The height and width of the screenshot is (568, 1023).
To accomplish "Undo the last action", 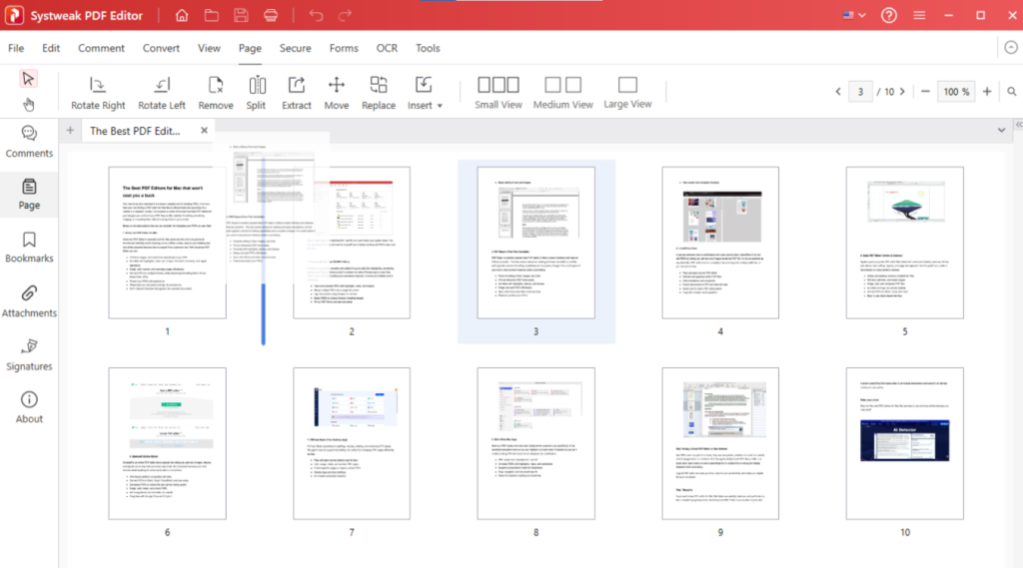I will [316, 15].
